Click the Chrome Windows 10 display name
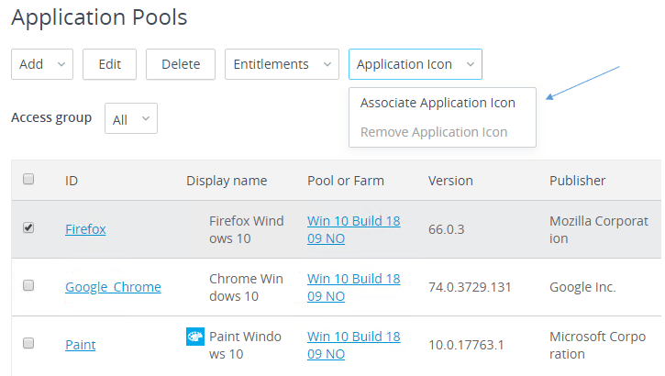Image resolution: width=665 pixels, height=376 pixels. coord(246,287)
